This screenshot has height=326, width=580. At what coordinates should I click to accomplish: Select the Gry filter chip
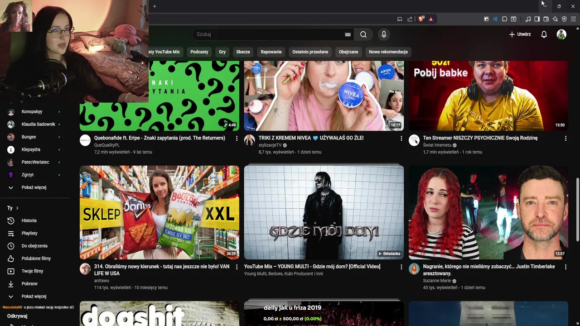[x=222, y=52]
